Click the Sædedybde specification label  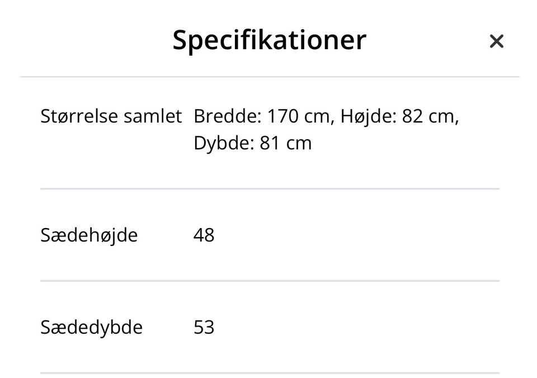tap(91, 327)
